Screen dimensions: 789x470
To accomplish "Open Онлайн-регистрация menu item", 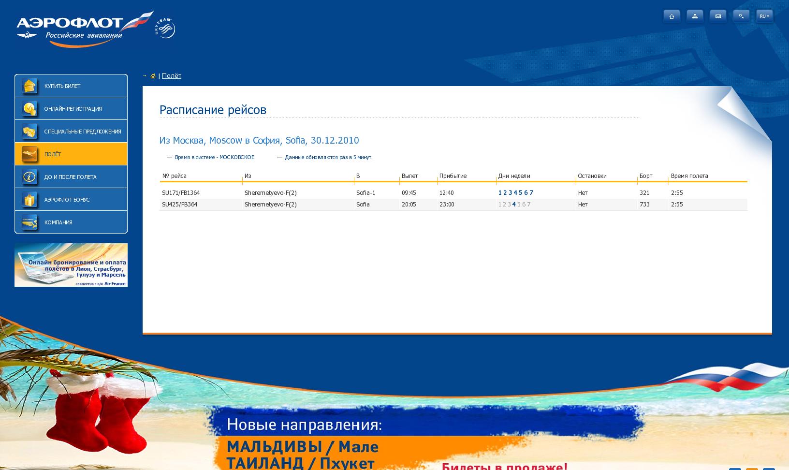I will click(x=71, y=108).
